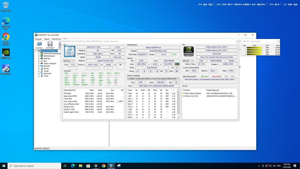Open Task View on the taskbar

click(65, 166)
